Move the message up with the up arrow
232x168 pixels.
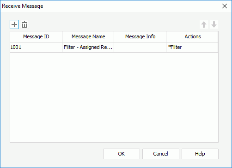coord(204,24)
